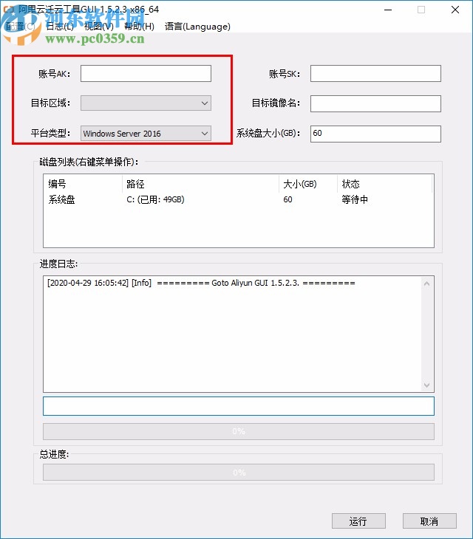
Task: Click the 大小(GB) column header
Action: 308,184
